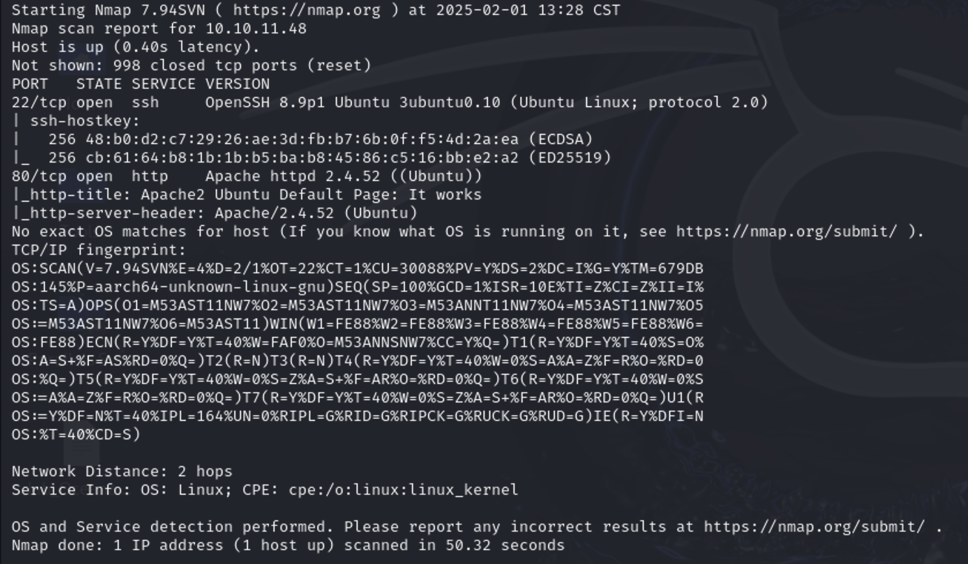Click the http-server-header line

coord(214,213)
